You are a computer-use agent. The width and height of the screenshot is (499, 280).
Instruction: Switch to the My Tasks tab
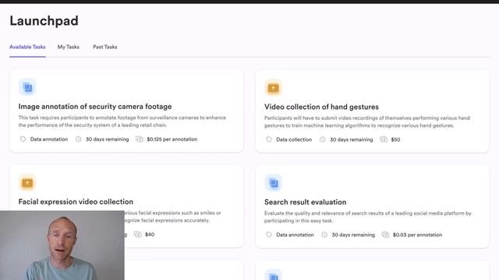point(69,47)
